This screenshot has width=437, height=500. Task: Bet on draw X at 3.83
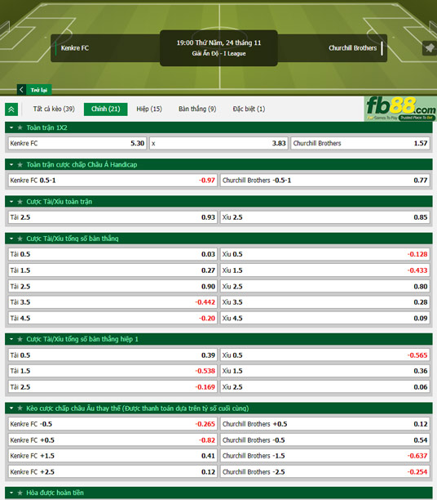pos(218,143)
